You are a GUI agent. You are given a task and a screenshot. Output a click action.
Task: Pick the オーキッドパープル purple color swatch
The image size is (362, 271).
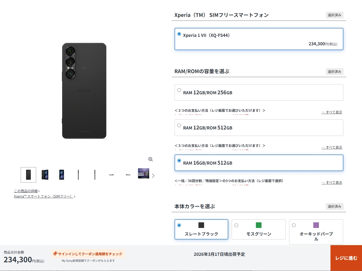pos(316,225)
